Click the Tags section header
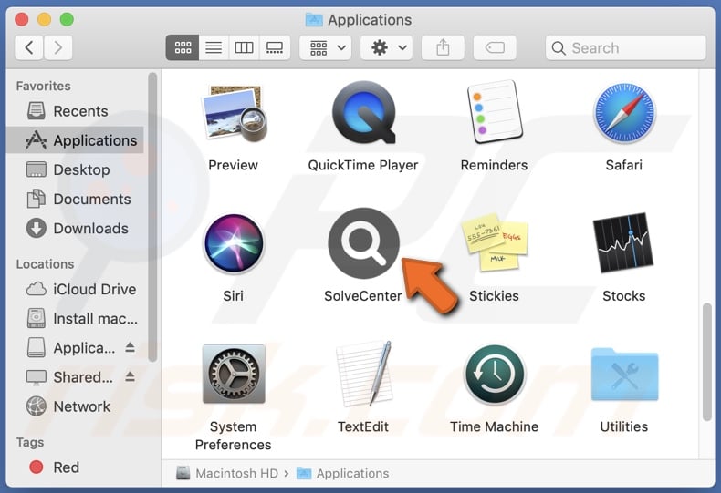This screenshot has height=493, width=721. pyautogui.click(x=30, y=442)
